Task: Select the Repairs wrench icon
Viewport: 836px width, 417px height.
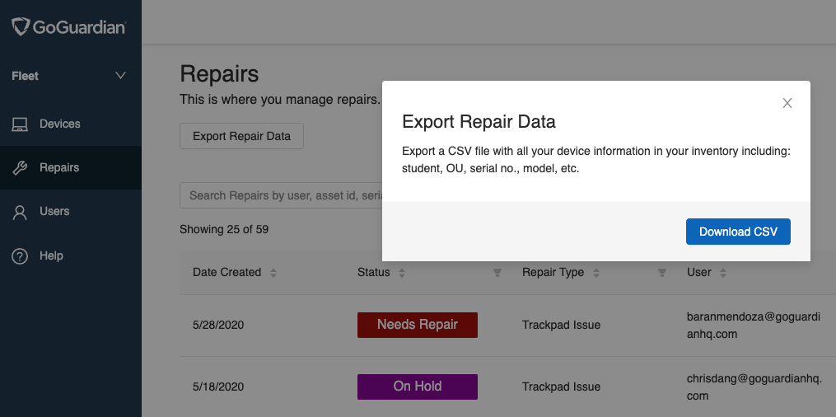Action: point(20,168)
